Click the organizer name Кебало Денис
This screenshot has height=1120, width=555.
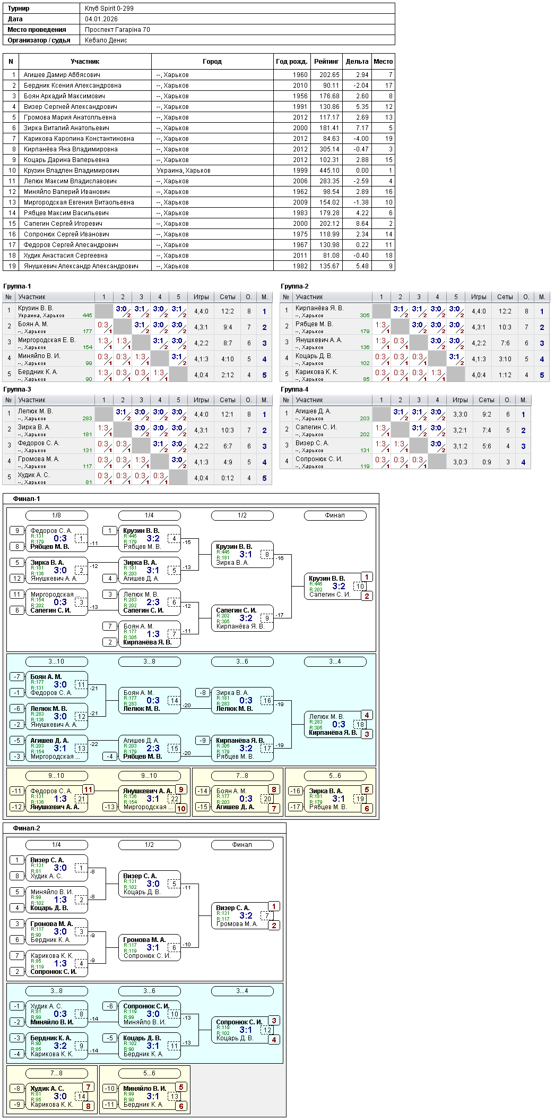[106, 40]
